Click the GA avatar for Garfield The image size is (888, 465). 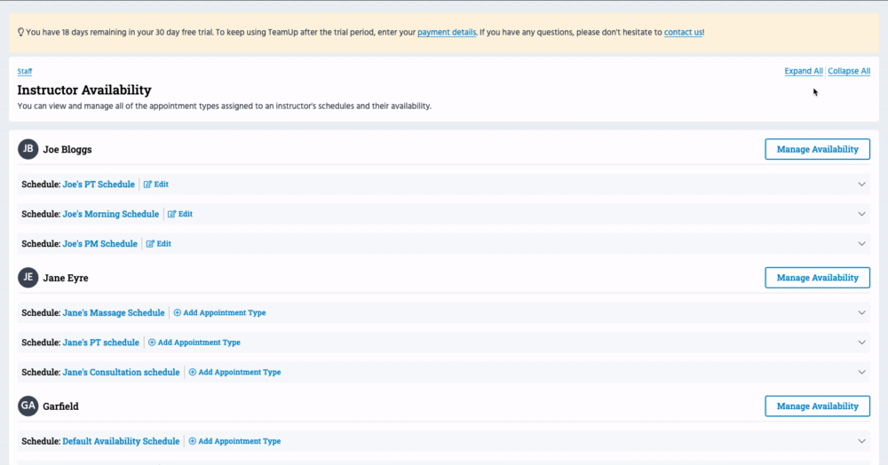point(28,406)
